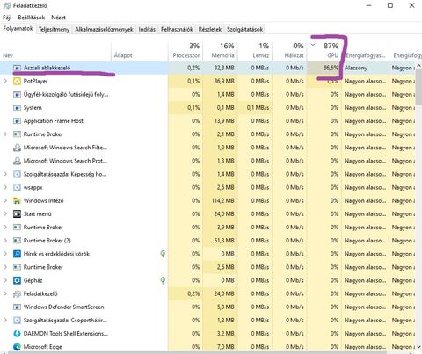Expand the wsappx process group
422x354 pixels.
pyautogui.click(x=5, y=187)
